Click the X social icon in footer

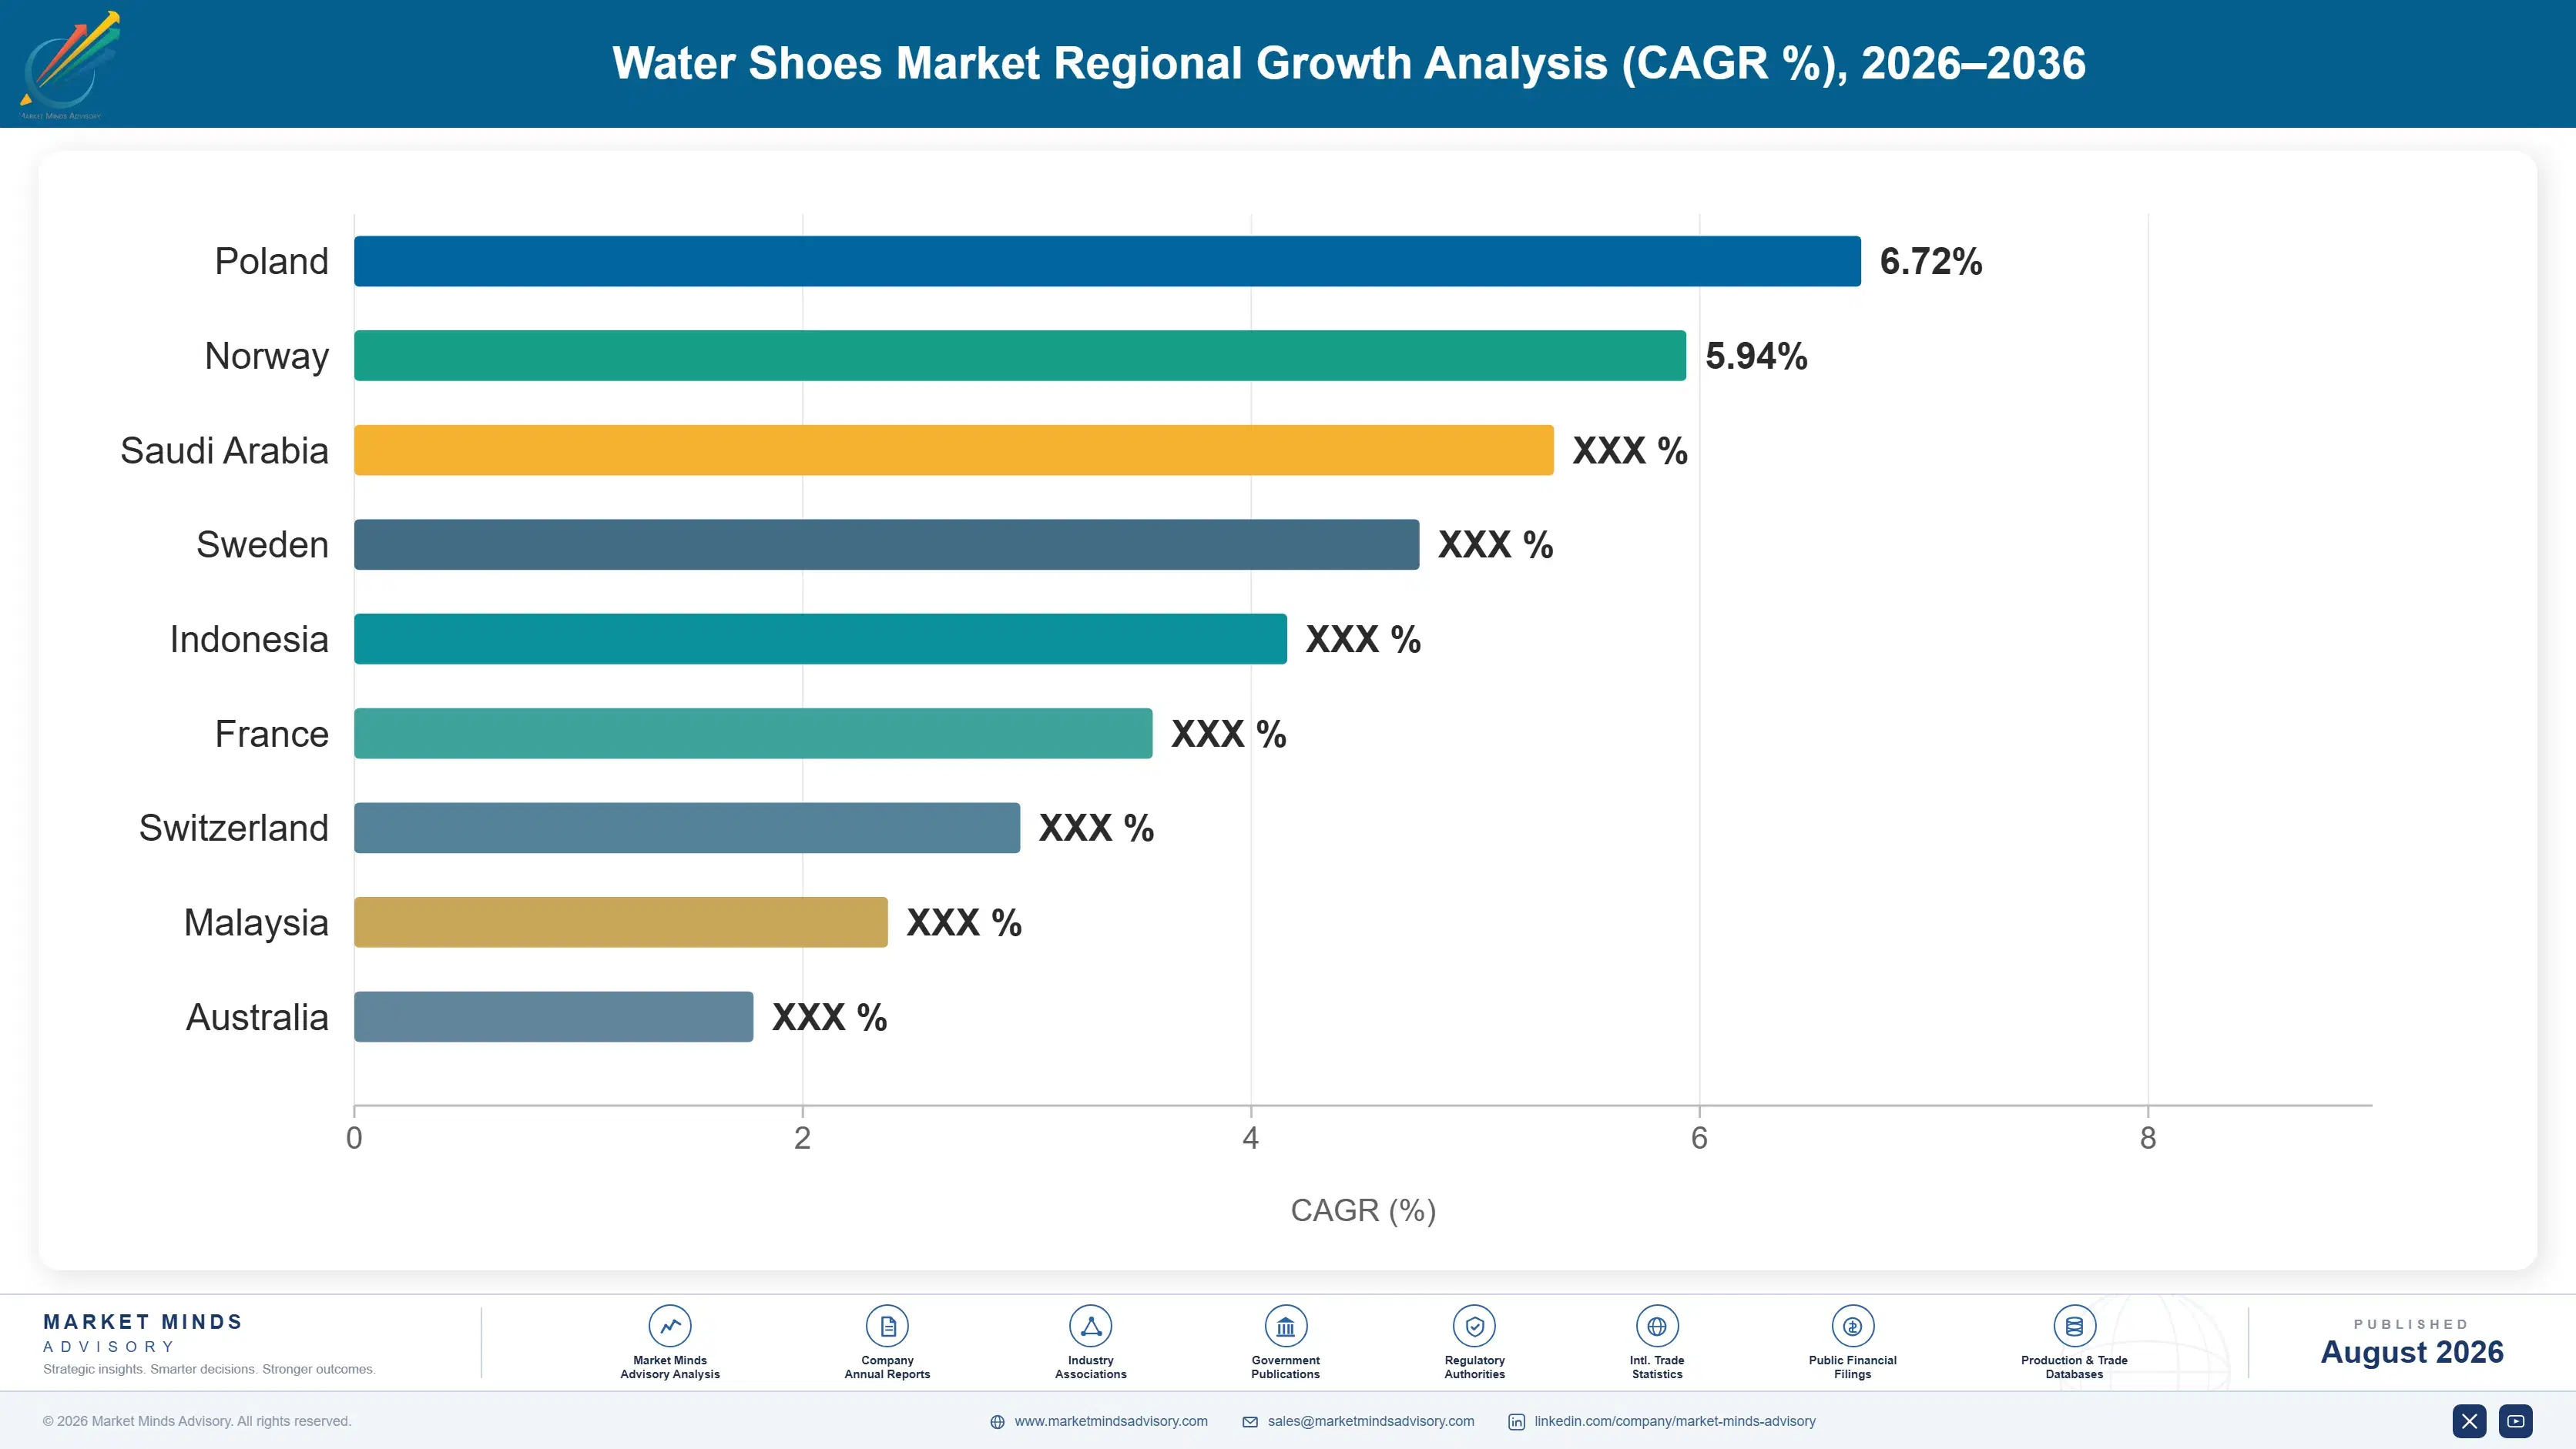[2469, 1421]
